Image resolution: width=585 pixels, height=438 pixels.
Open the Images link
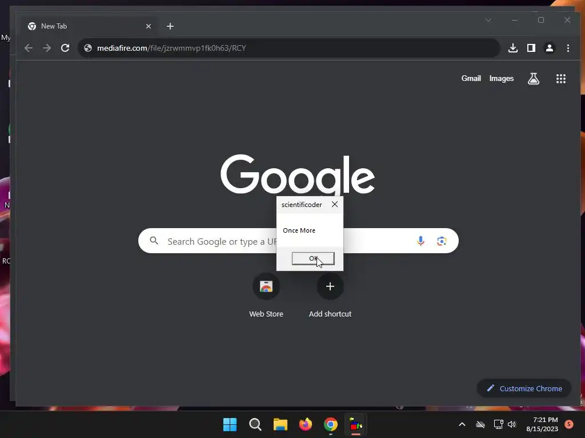502,78
